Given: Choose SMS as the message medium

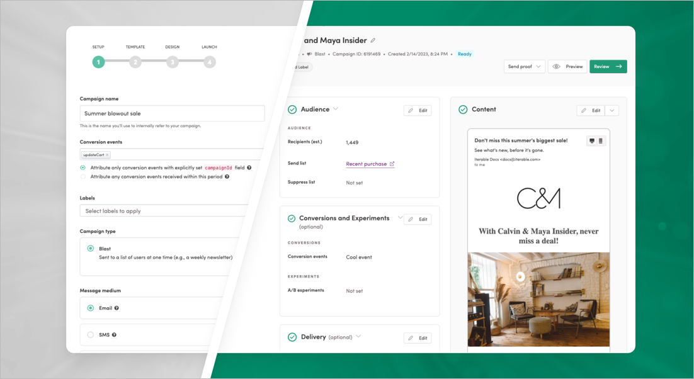Looking at the screenshot, I should [90, 334].
